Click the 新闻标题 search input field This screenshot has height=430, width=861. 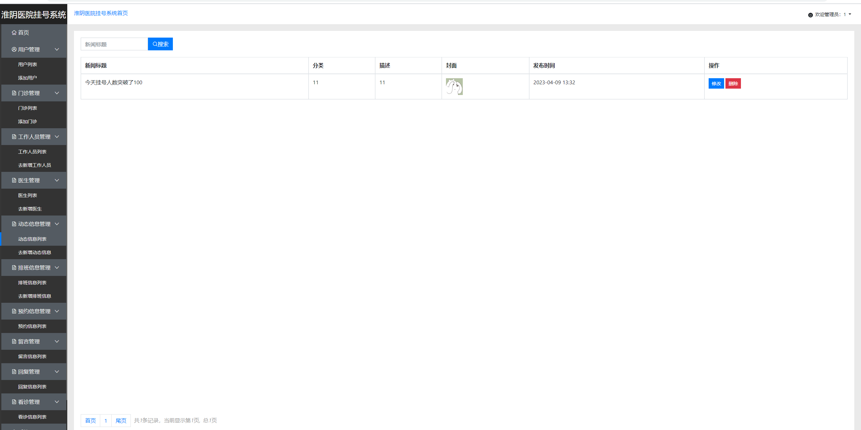click(x=114, y=44)
